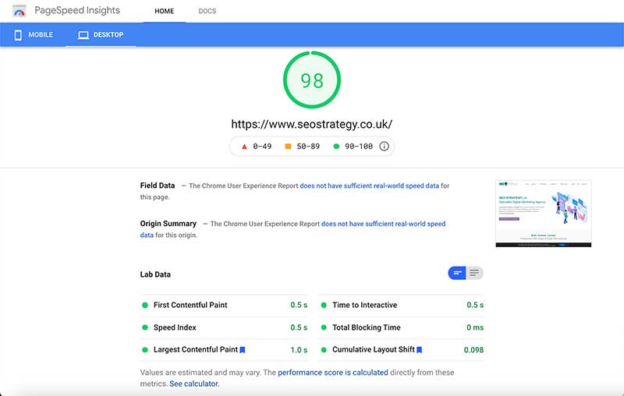The image size is (624, 396).
Task: Click the 1.0 s Largest Contentful Paint value
Action: (x=299, y=350)
